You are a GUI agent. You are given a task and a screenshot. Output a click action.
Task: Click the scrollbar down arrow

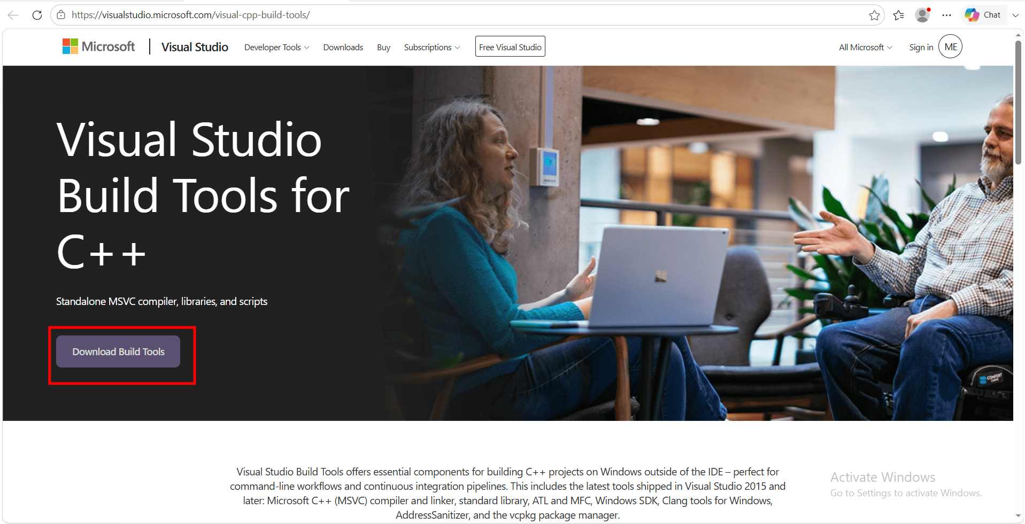1018,515
